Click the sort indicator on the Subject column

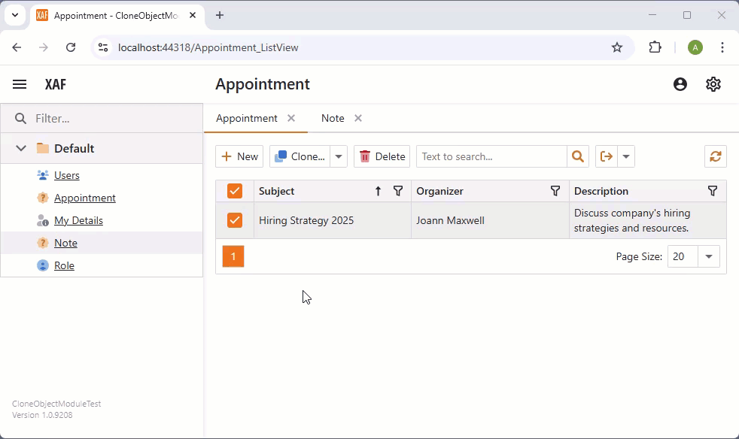point(377,191)
